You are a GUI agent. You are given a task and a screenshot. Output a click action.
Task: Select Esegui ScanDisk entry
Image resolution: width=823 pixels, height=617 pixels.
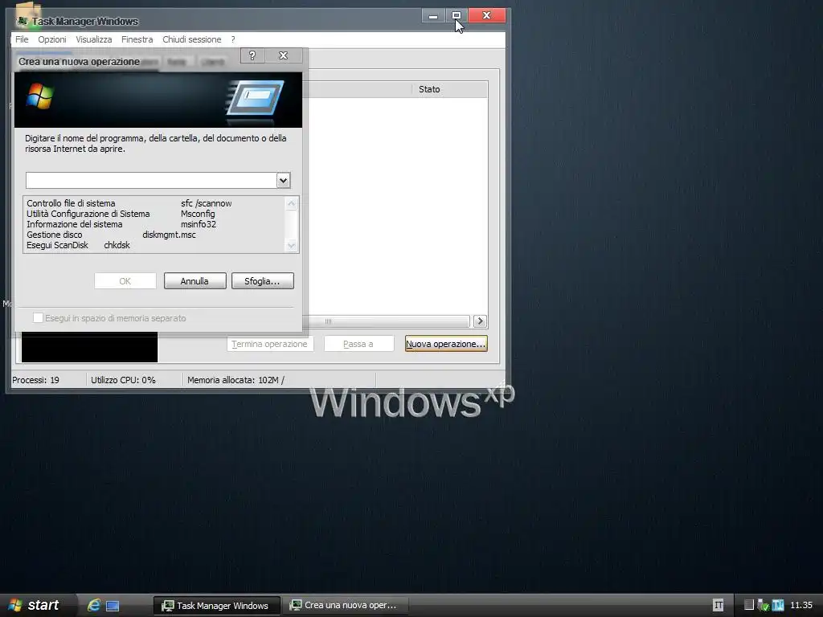click(x=58, y=245)
